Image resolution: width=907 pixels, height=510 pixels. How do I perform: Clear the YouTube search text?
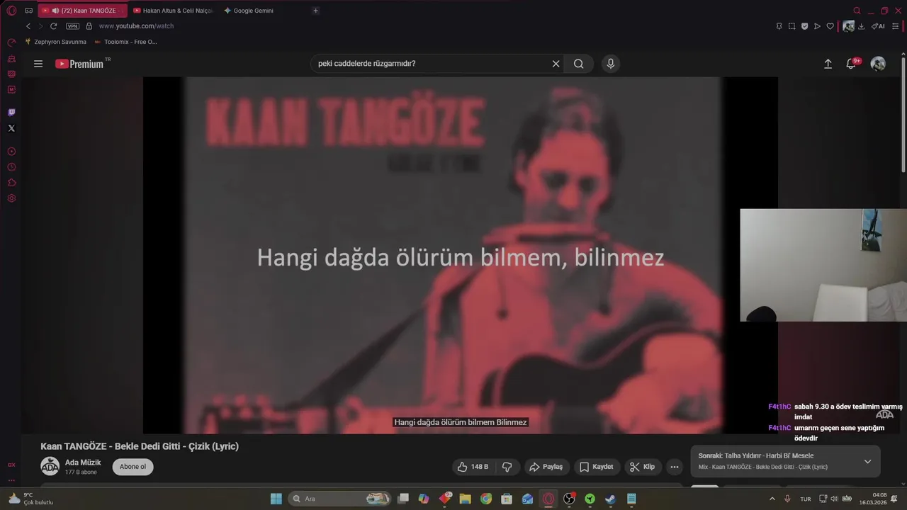click(556, 64)
